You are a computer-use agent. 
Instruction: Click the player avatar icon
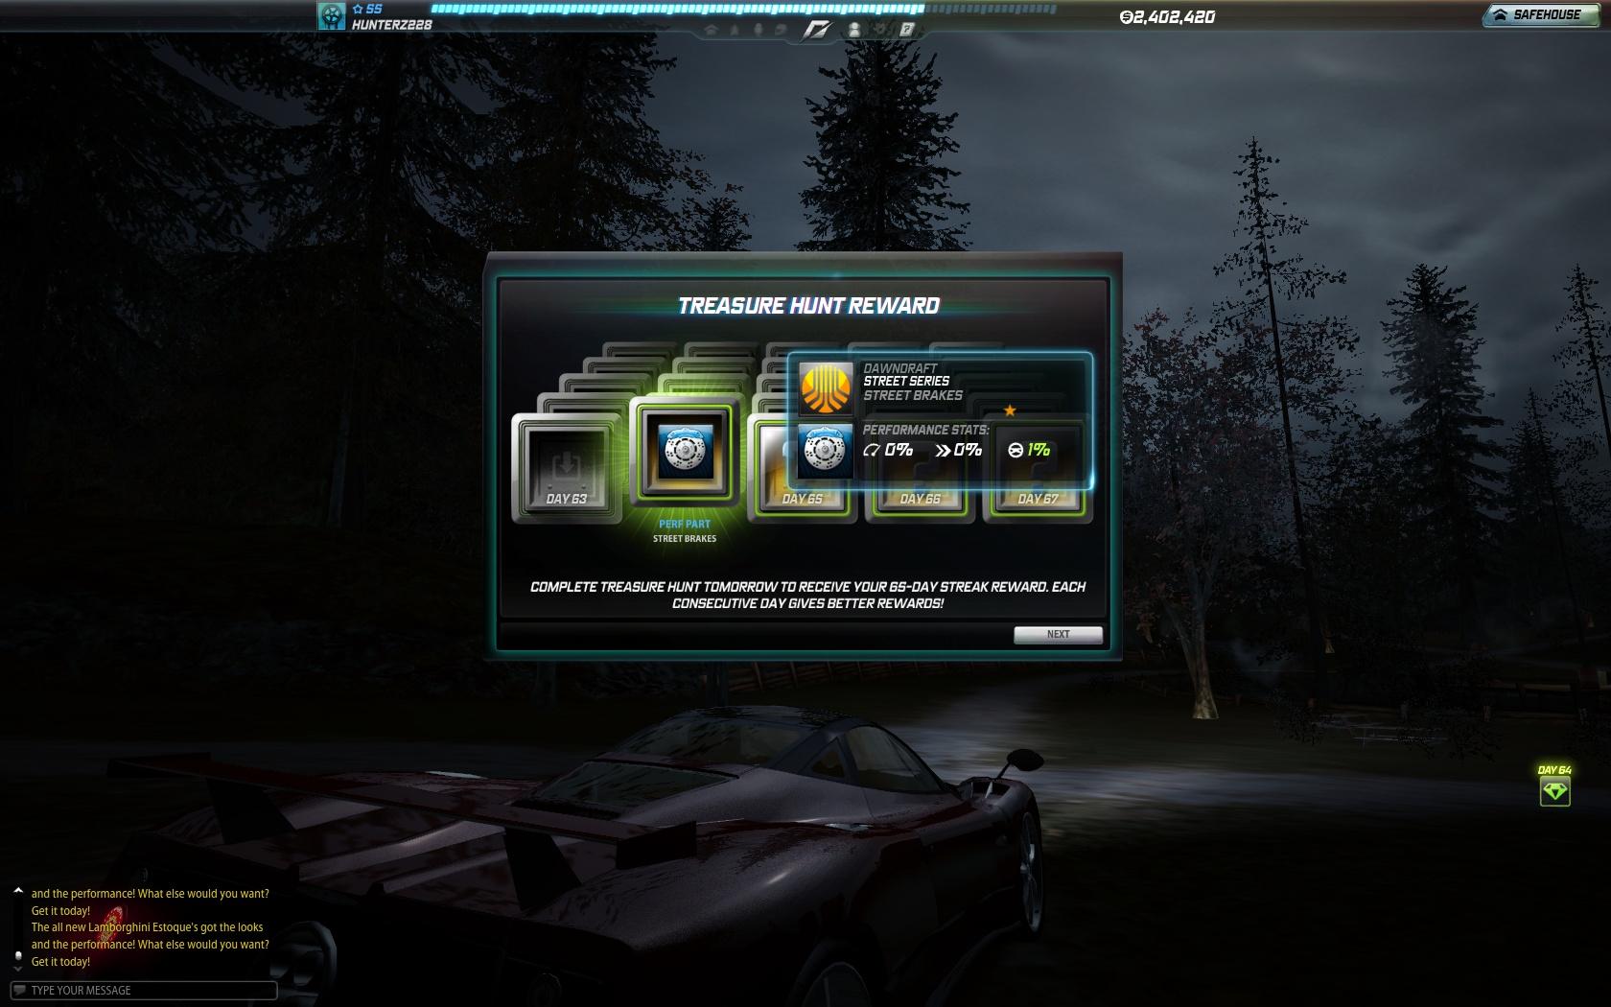(332, 16)
